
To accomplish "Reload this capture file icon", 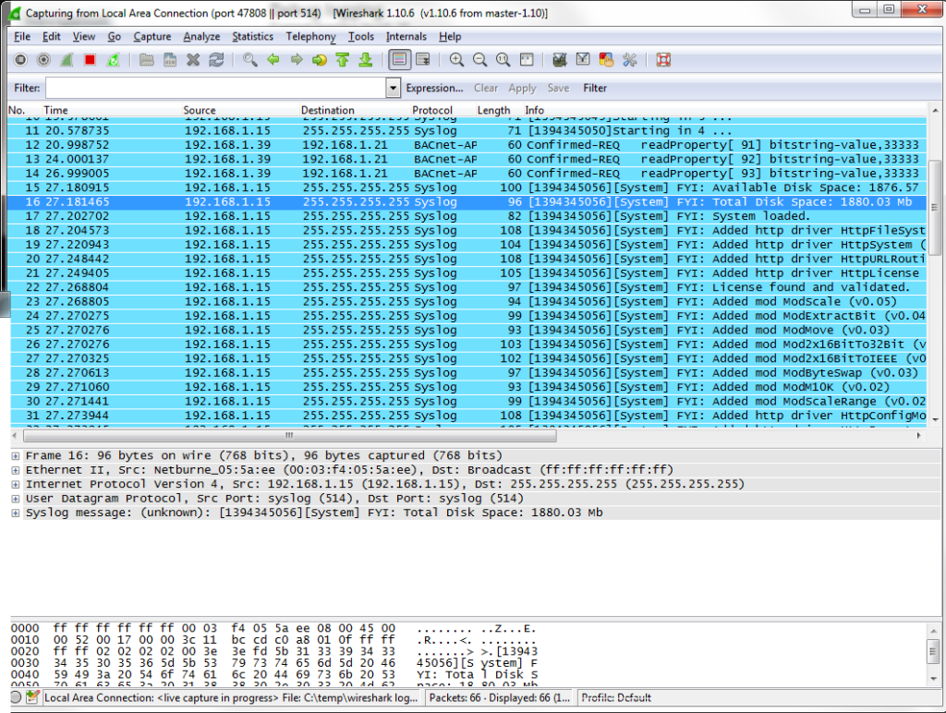I will click(x=216, y=60).
